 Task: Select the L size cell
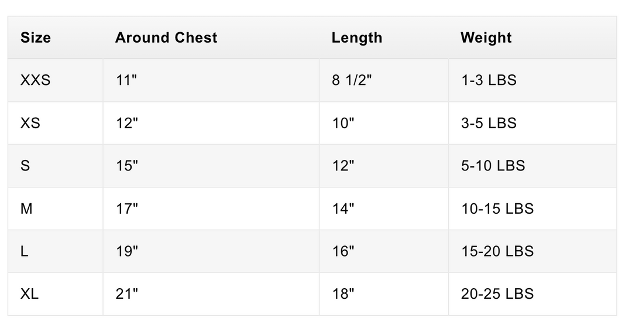(x=55, y=251)
